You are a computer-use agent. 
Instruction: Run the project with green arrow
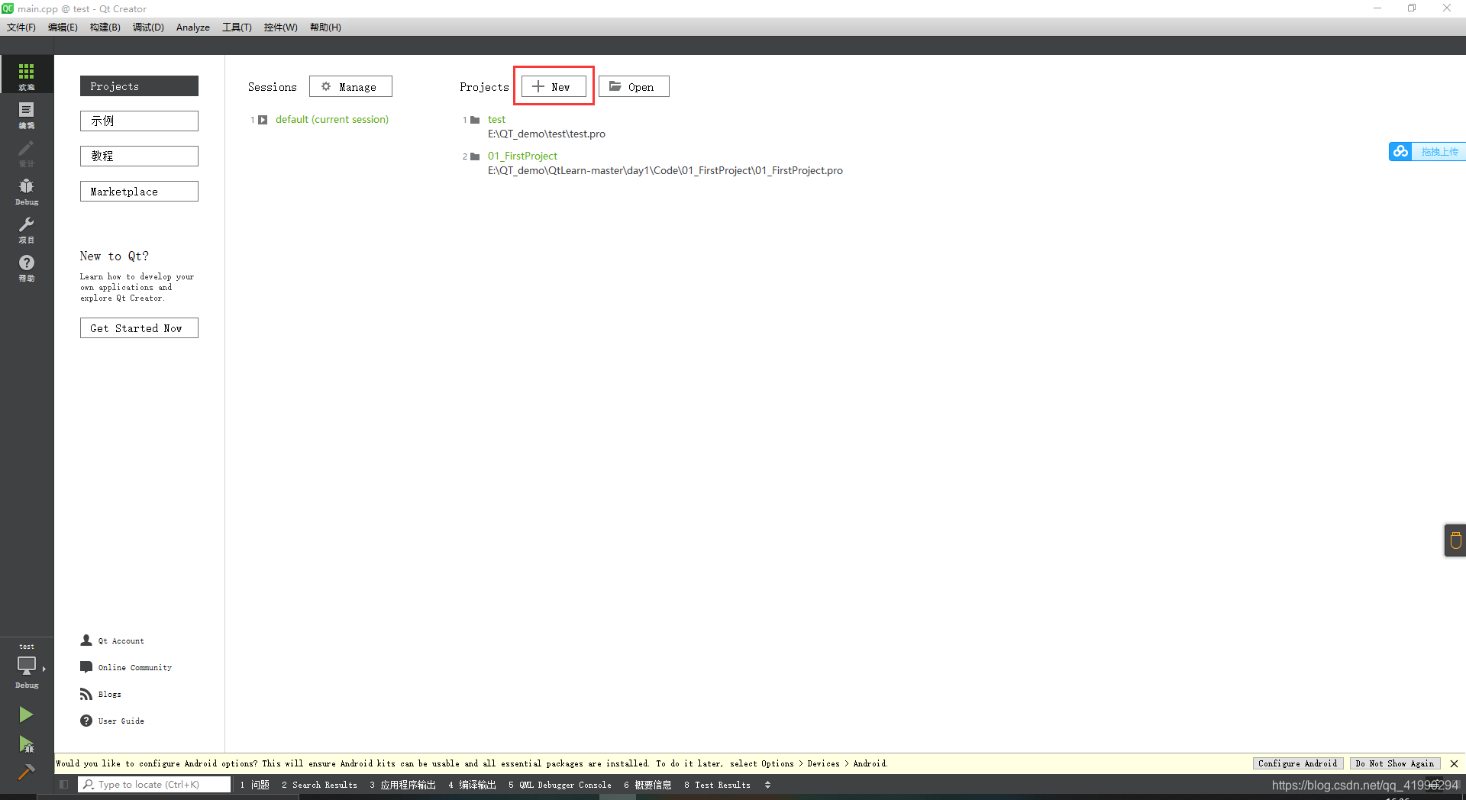[26, 715]
